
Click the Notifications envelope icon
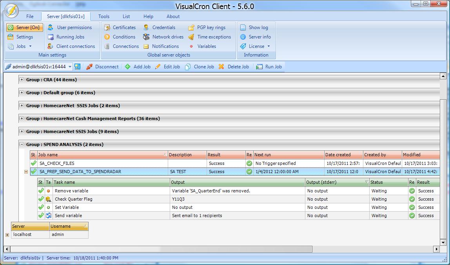click(146, 46)
